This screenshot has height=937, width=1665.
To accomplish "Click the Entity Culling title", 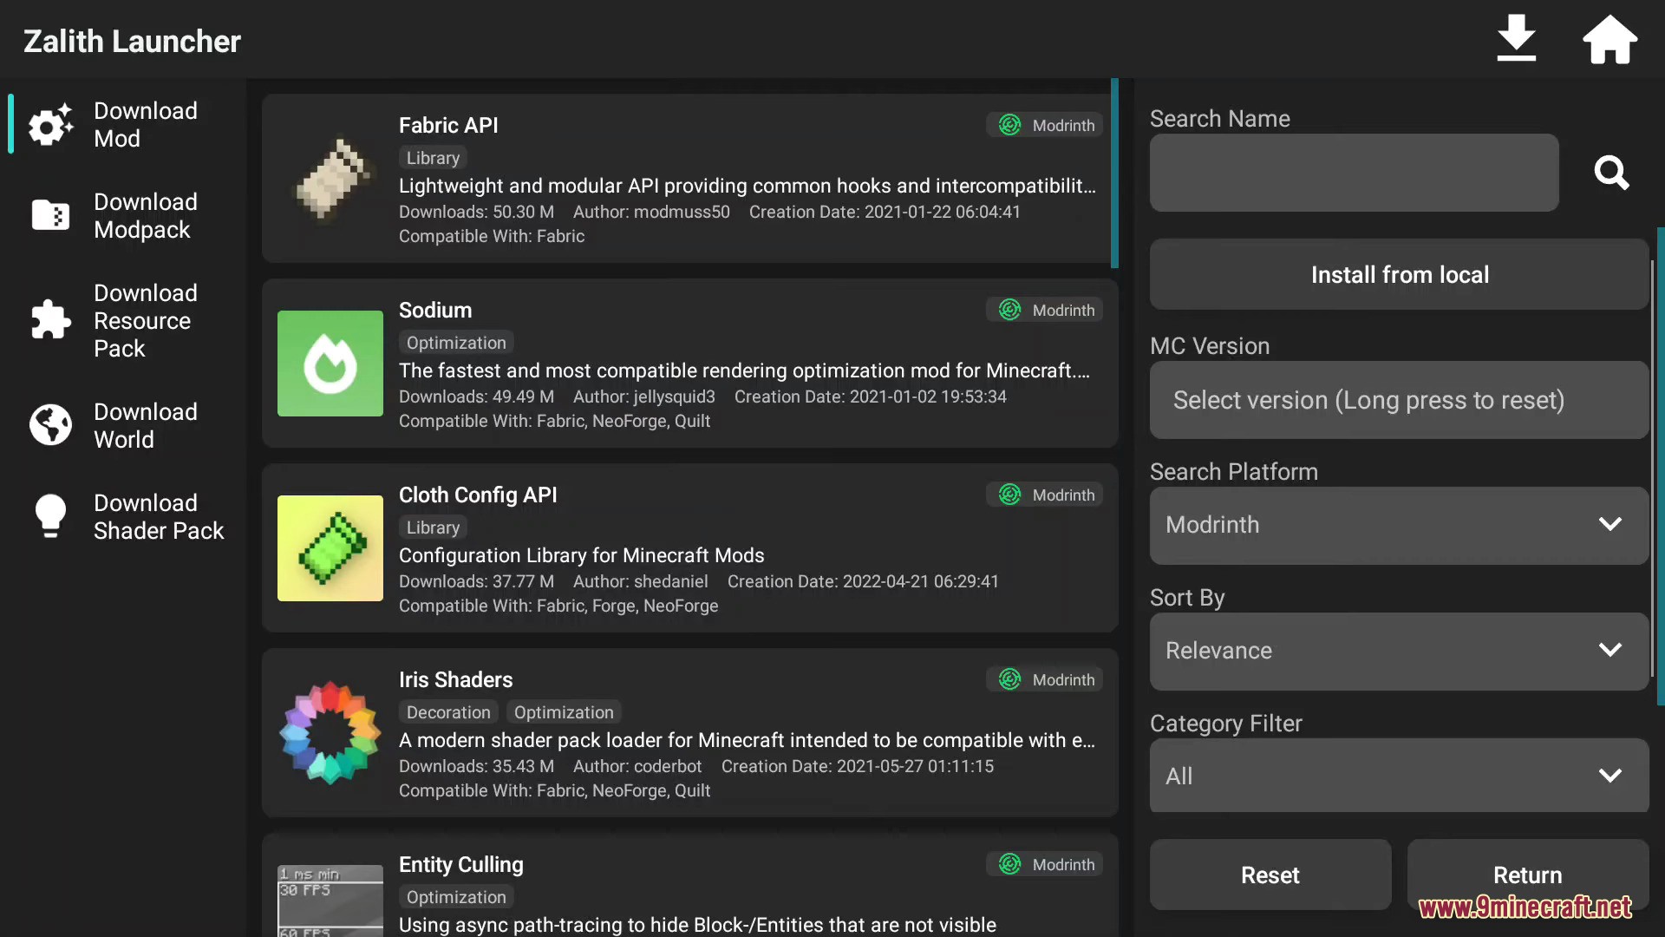I will tap(461, 864).
